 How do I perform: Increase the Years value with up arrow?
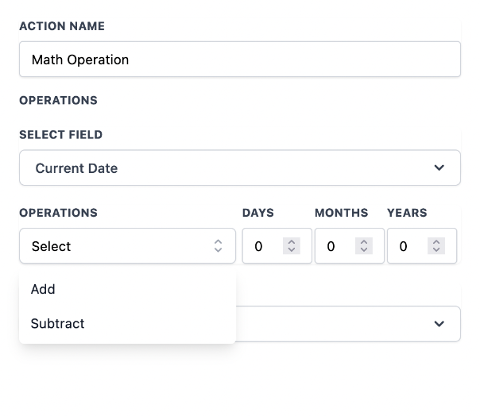tap(436, 242)
